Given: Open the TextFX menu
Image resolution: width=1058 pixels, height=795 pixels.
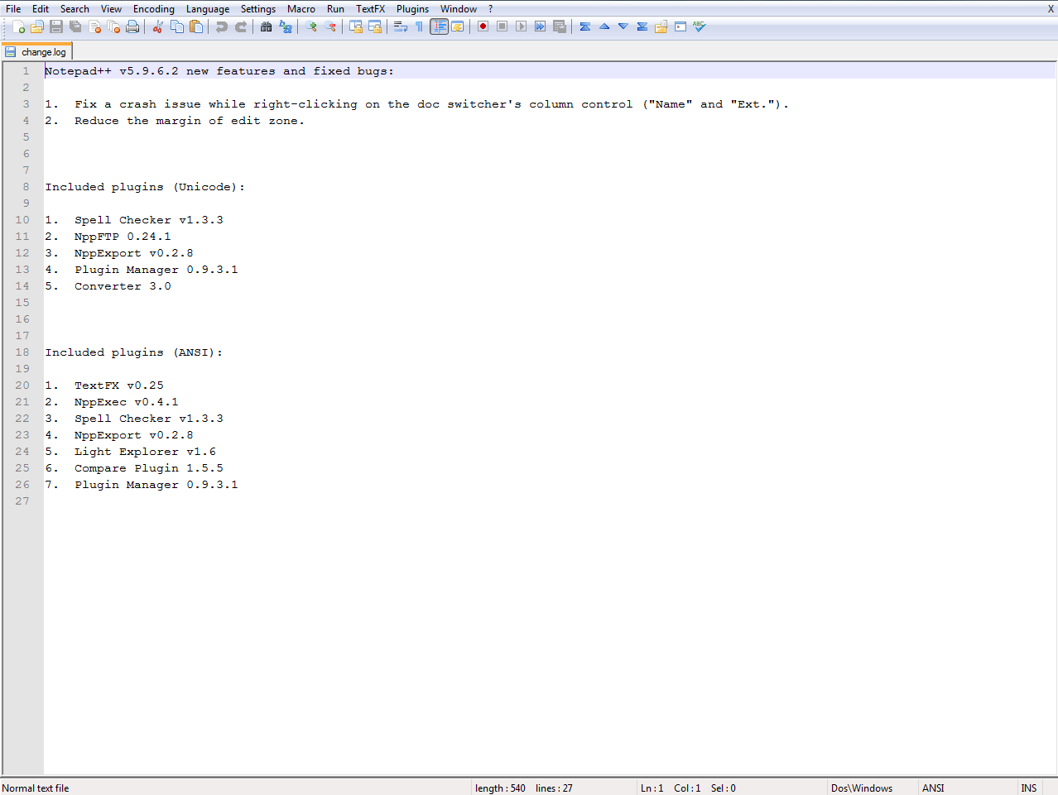Looking at the screenshot, I should coord(370,8).
